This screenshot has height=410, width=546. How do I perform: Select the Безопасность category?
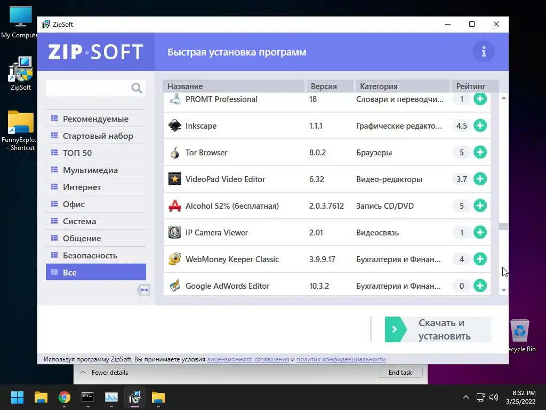[96, 255]
